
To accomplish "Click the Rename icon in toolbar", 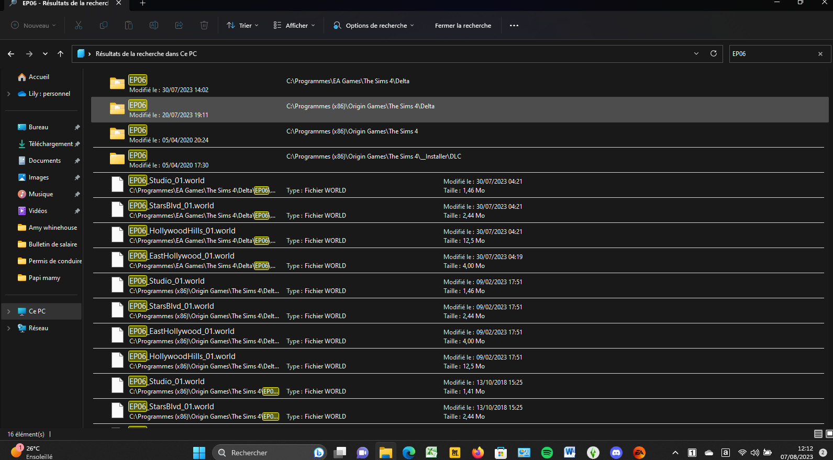I will [154, 25].
